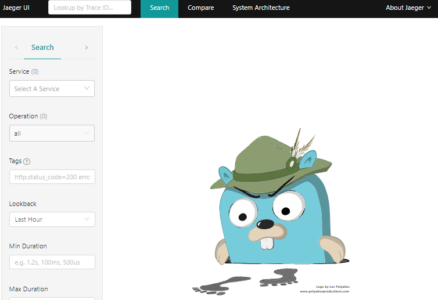This screenshot has width=438, height=300.
Task: Focus the Lookup by Trace ID field
Action: [x=89, y=8]
